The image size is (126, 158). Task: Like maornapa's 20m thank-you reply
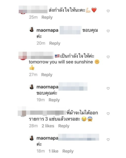108,31
